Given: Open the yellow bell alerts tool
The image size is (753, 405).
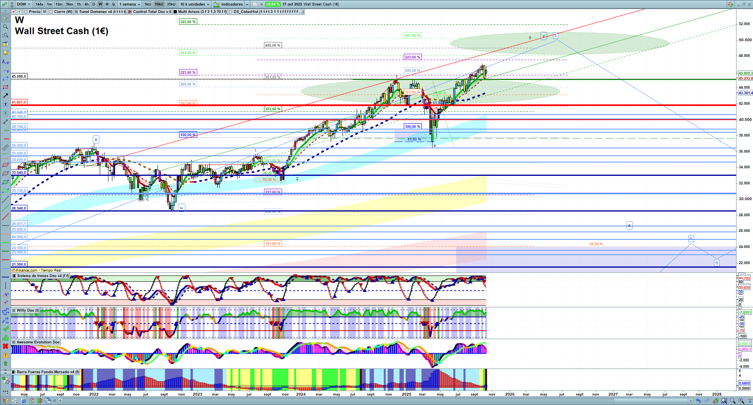Looking at the screenshot, I should click(5, 53).
